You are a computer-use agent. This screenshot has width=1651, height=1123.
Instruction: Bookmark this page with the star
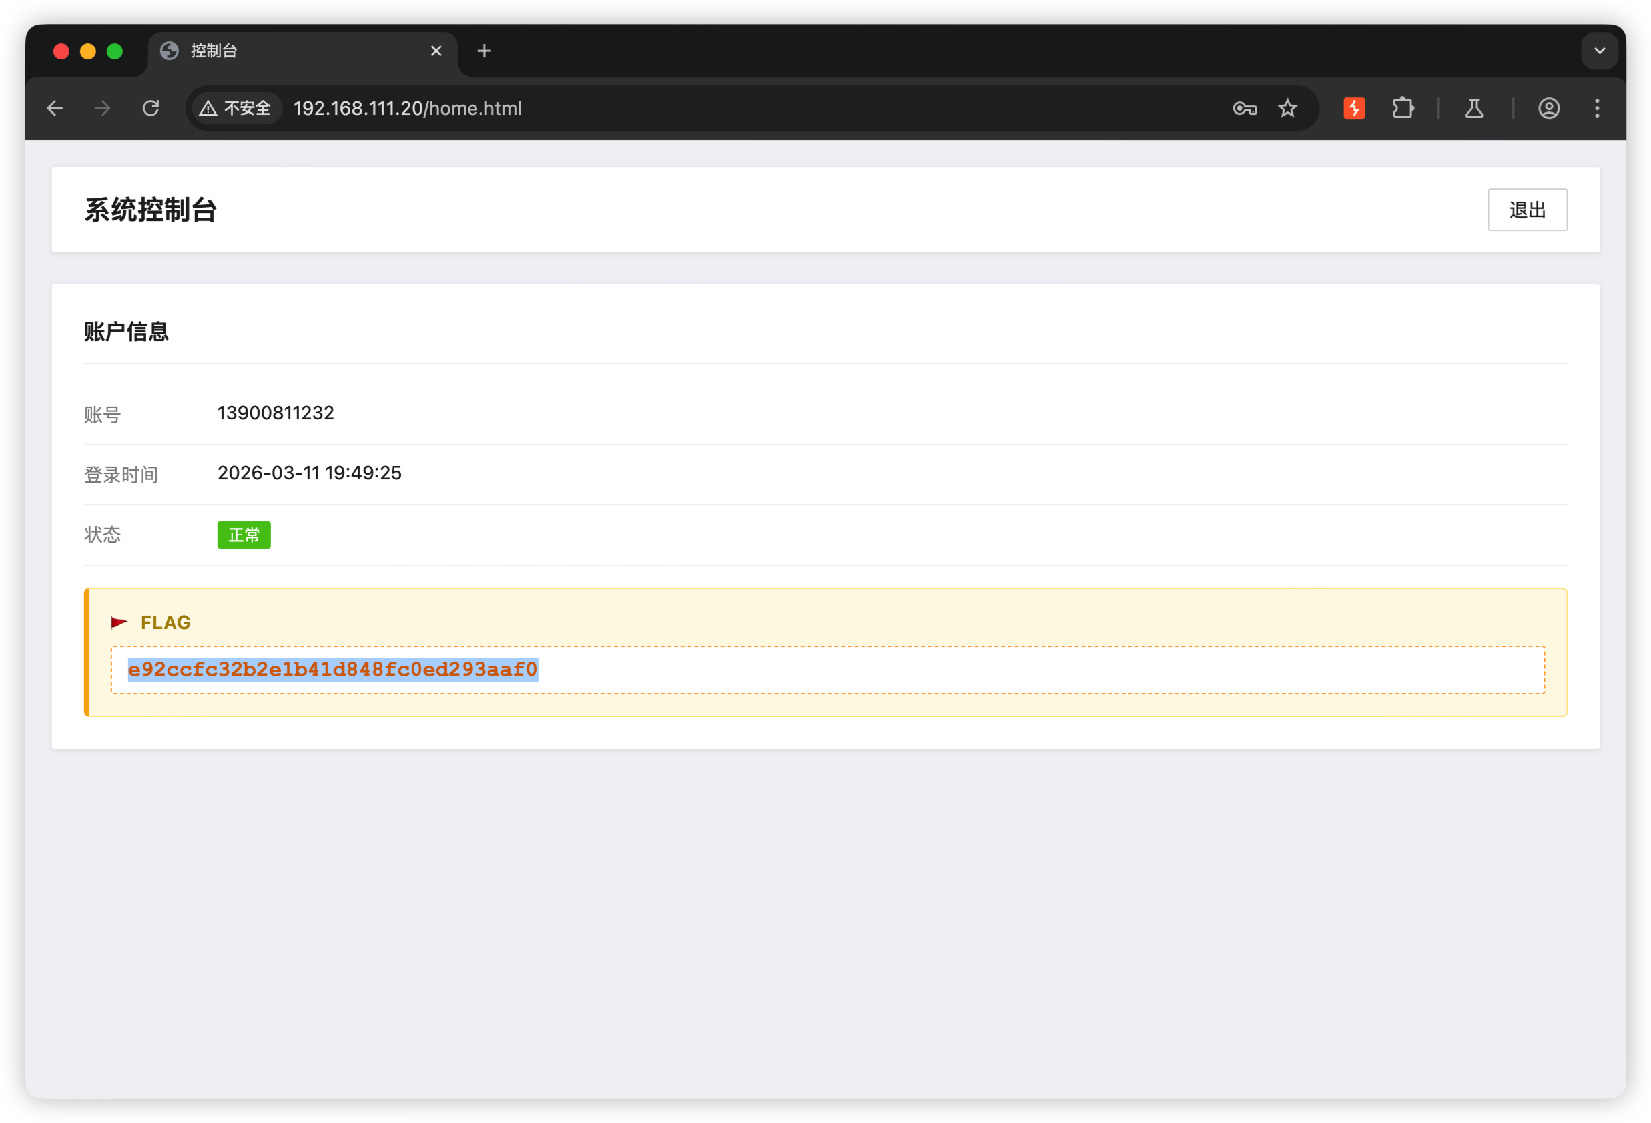tap(1287, 108)
